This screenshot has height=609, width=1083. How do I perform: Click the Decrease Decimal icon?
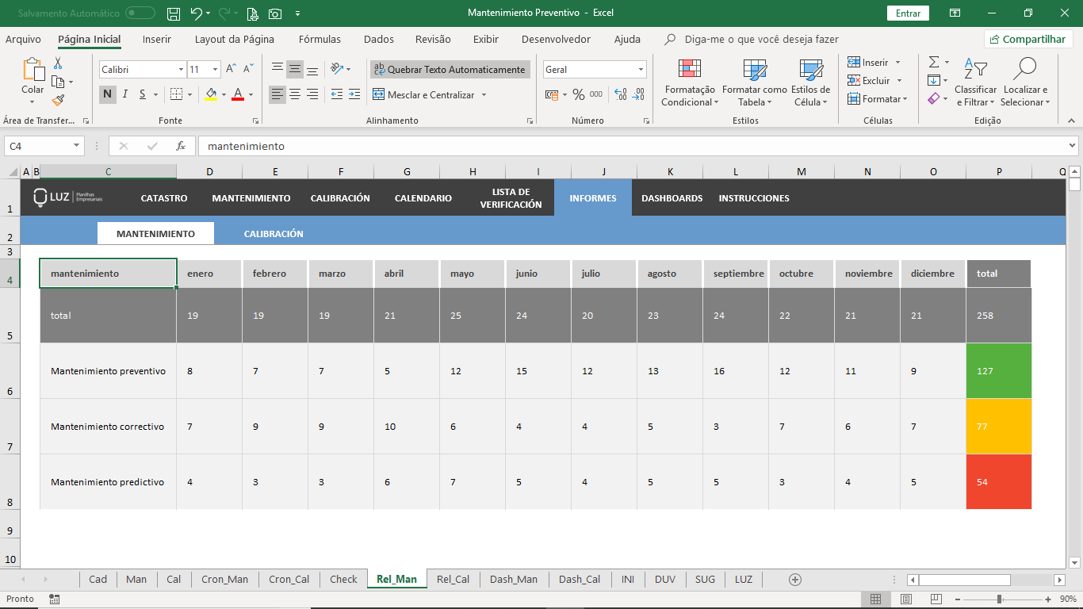pyautogui.click(x=637, y=94)
